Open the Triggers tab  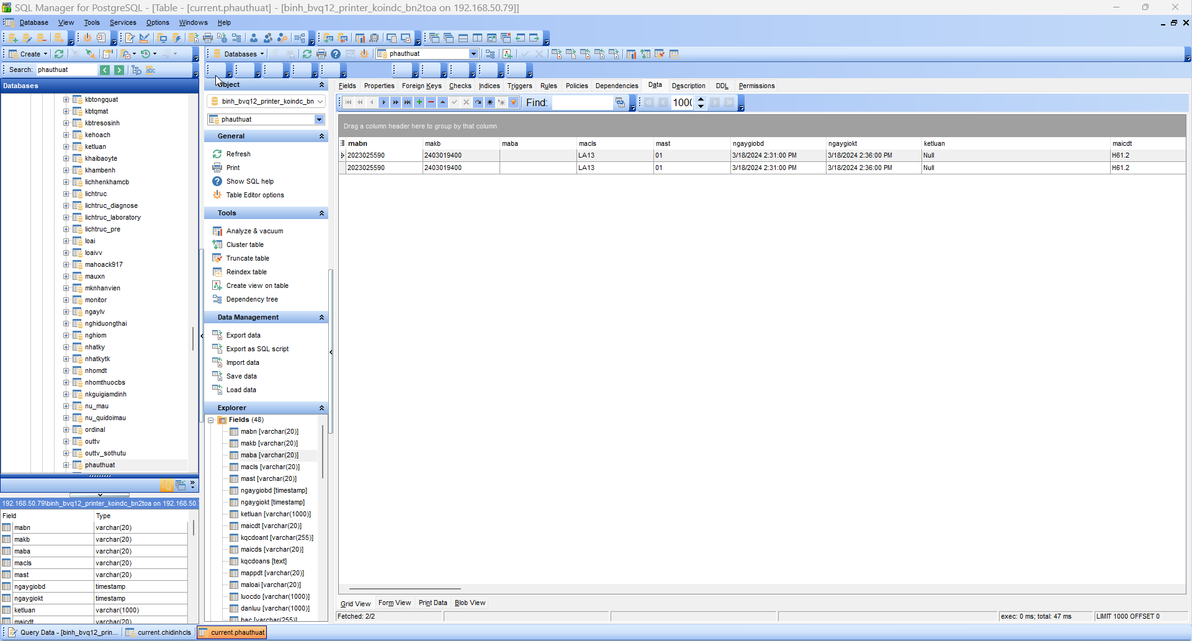pyautogui.click(x=520, y=86)
